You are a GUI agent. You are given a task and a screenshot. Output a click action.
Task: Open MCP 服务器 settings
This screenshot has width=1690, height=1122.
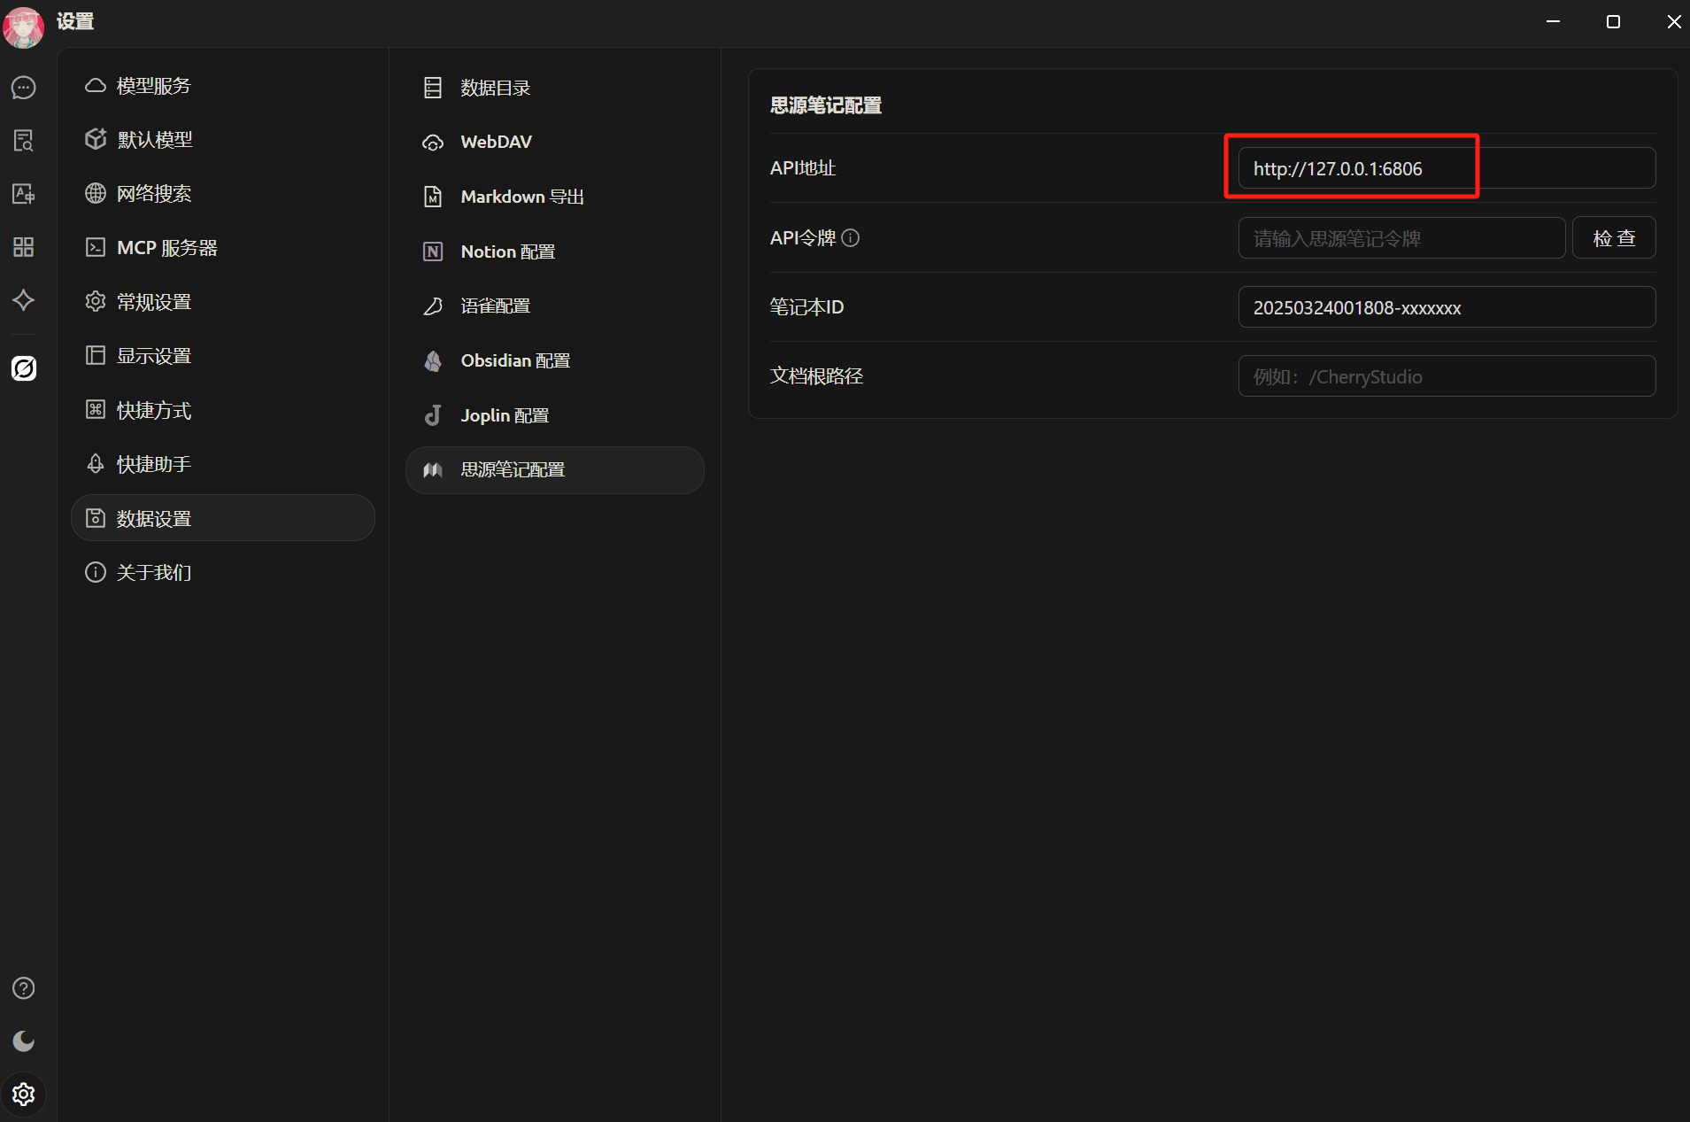166,248
